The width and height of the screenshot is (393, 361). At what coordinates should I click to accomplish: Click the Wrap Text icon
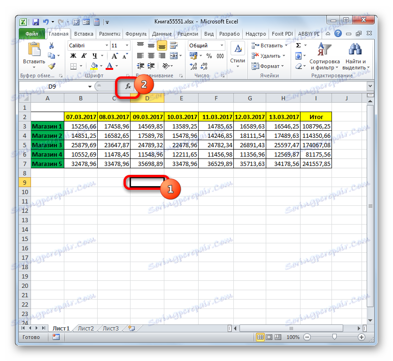click(x=173, y=45)
